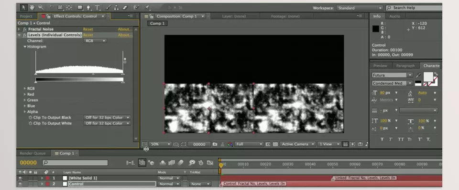
Task: Switch to the Audio tab
Action: tap(394, 16)
